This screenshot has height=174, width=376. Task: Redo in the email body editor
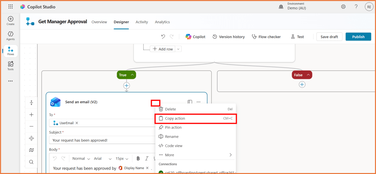[x=63, y=159]
